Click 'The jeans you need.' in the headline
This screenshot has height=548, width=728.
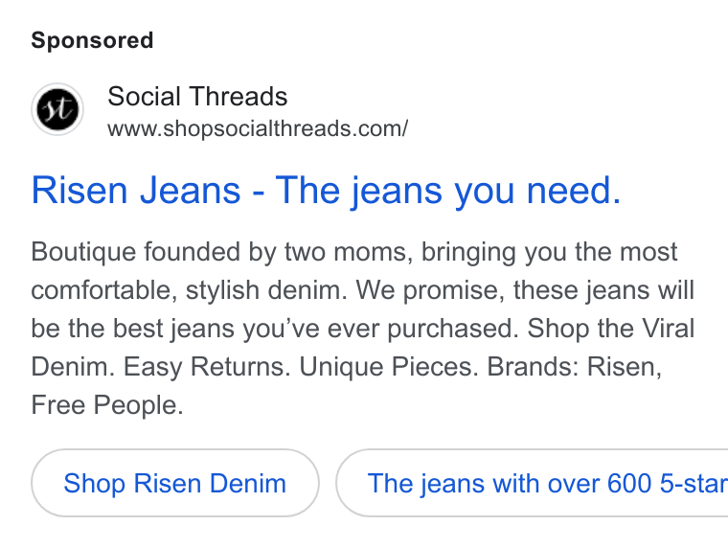point(448,191)
